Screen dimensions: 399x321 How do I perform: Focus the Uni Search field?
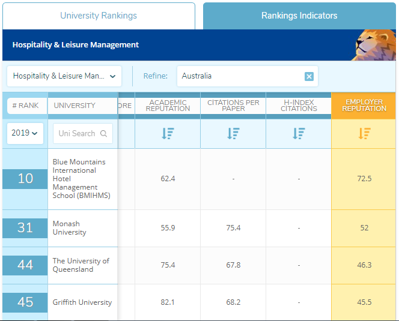coord(83,133)
